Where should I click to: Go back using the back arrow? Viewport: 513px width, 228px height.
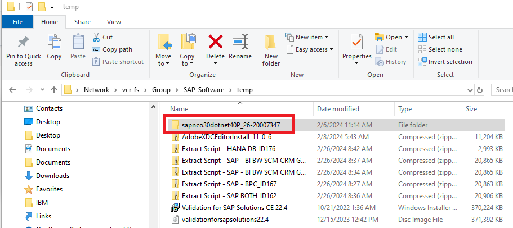pos(12,90)
